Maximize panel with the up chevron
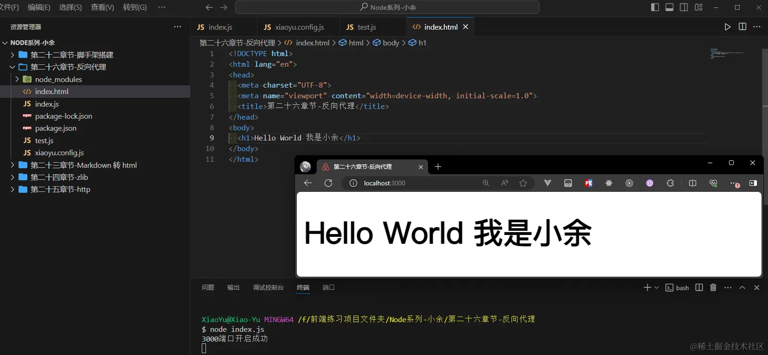The image size is (768, 355). pyautogui.click(x=742, y=288)
